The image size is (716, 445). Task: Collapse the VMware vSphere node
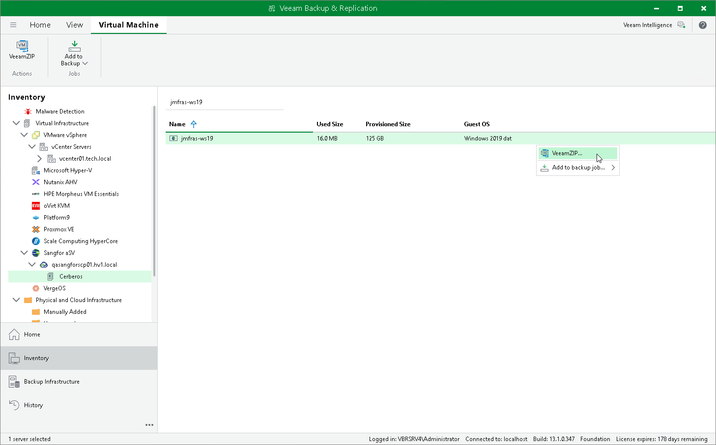[24, 135]
